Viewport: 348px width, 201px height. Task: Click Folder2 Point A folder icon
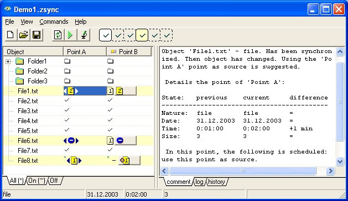(67, 71)
